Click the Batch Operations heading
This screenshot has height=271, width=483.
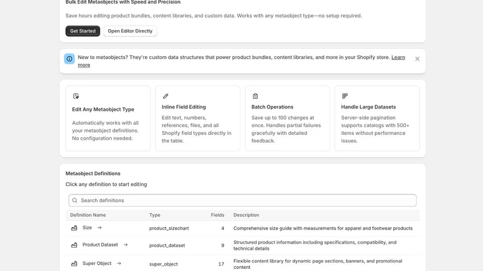272,107
